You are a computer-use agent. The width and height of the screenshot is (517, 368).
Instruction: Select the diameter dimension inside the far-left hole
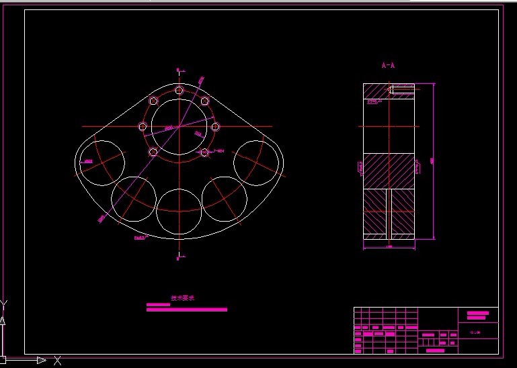coord(88,161)
